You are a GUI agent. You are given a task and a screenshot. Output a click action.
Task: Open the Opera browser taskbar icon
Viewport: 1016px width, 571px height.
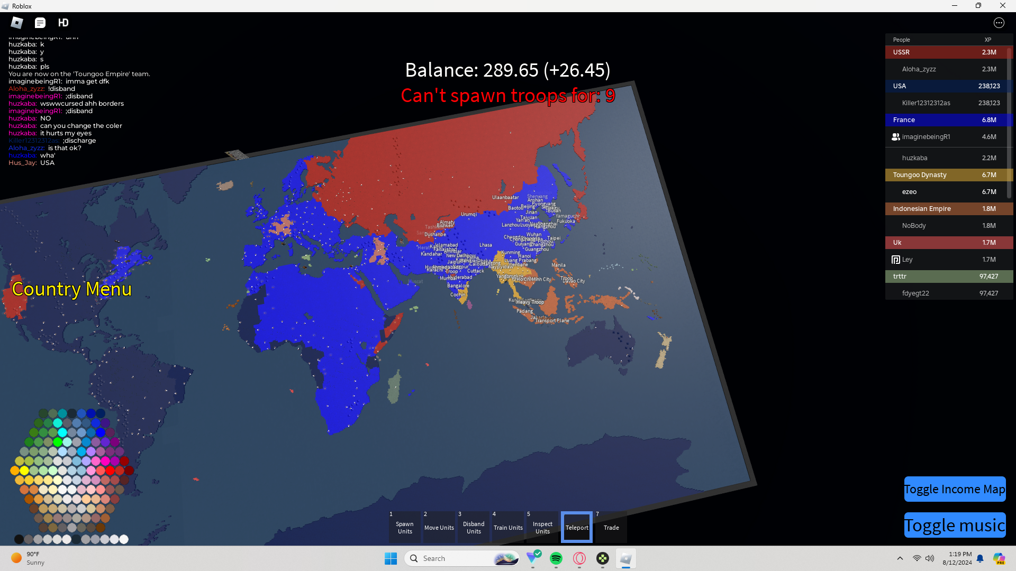(579, 558)
